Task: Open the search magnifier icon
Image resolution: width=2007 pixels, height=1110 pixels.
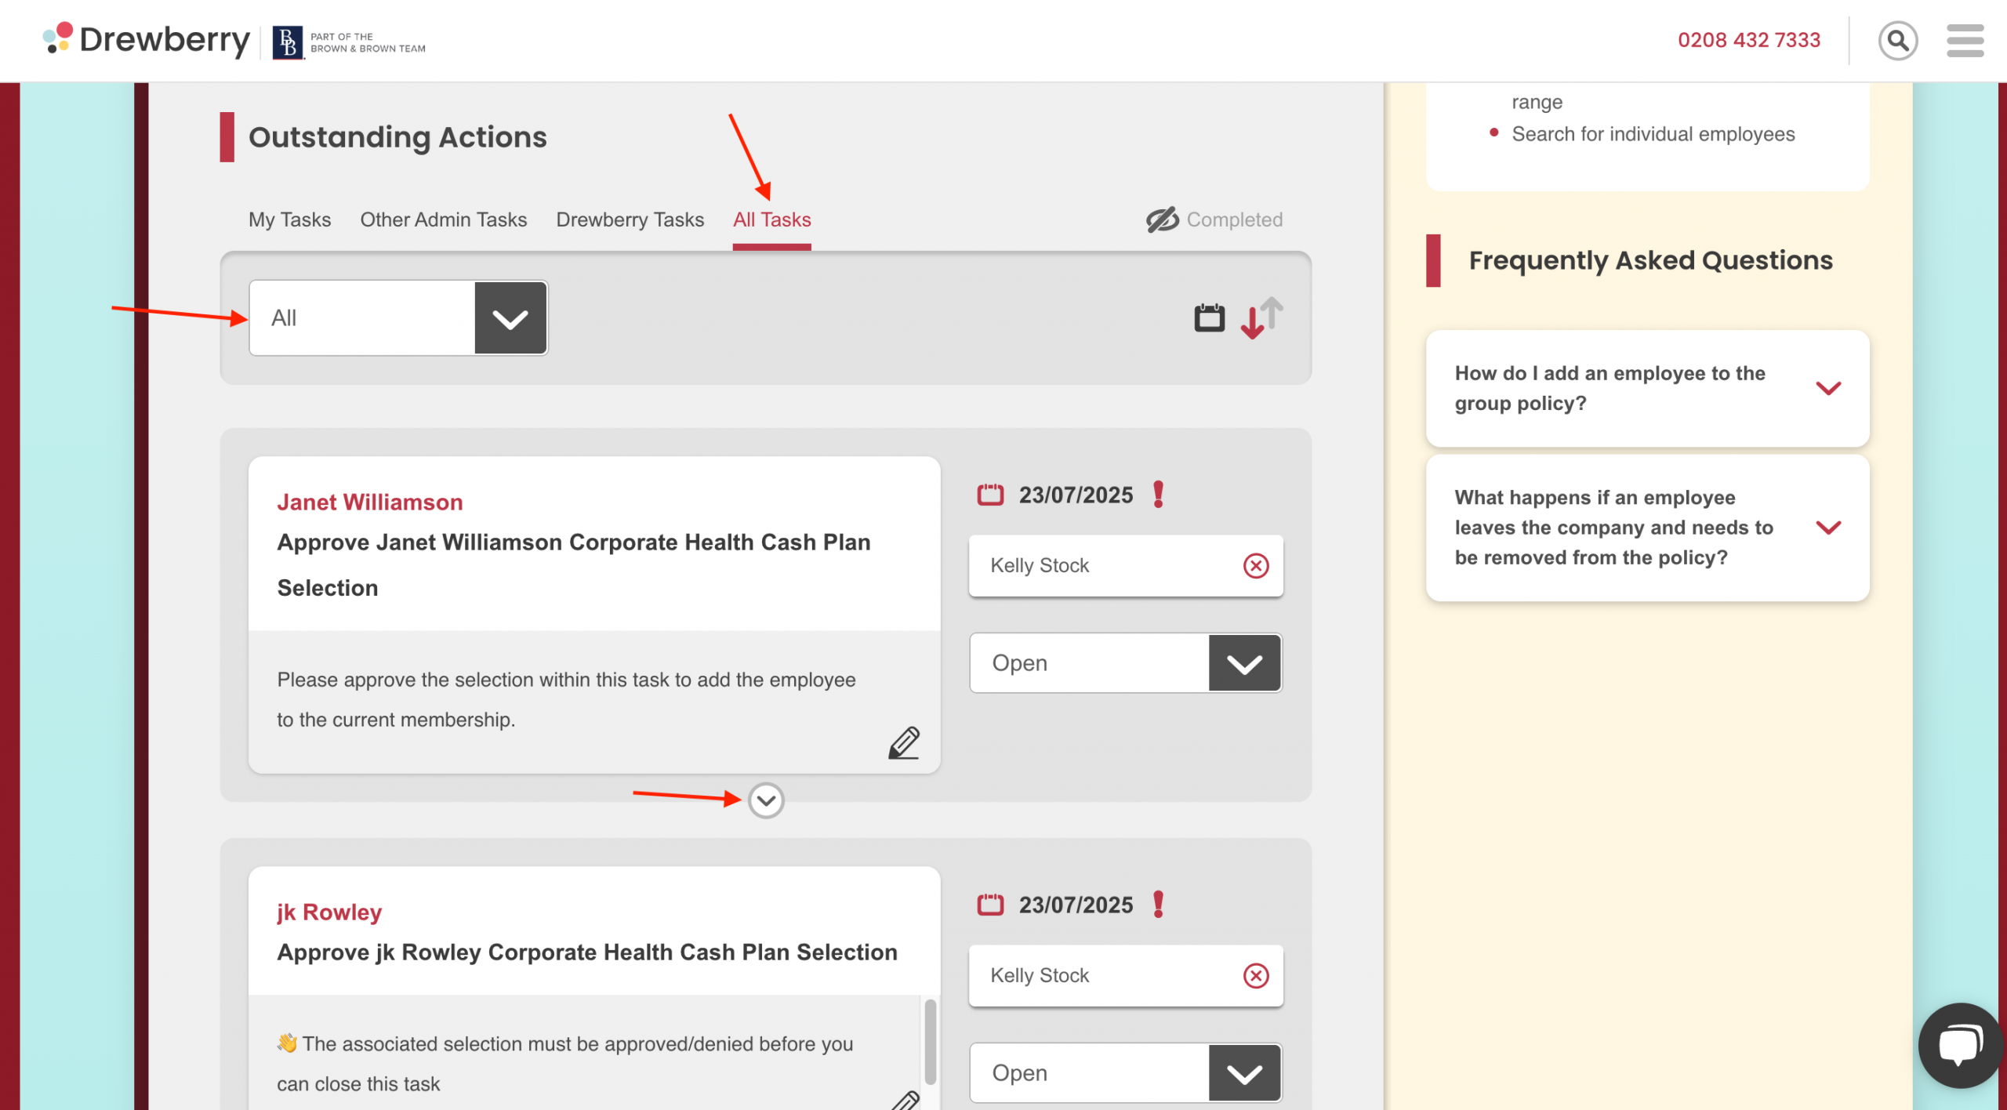Action: click(1897, 40)
